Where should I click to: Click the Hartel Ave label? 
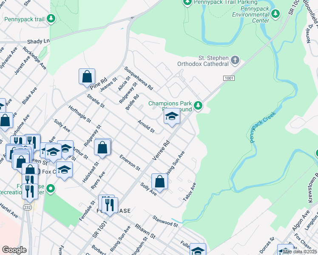9,211
